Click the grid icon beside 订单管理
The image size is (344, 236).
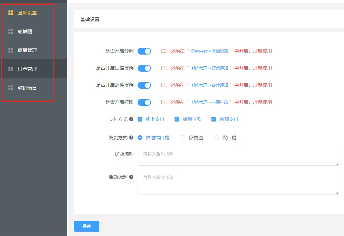click(x=11, y=69)
